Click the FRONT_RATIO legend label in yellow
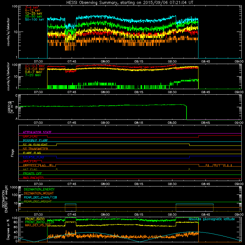 pyautogui.click(x=35, y=219)
